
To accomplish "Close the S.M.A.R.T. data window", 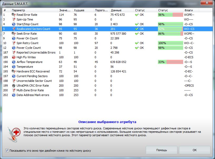I will click(x=207, y=3).
